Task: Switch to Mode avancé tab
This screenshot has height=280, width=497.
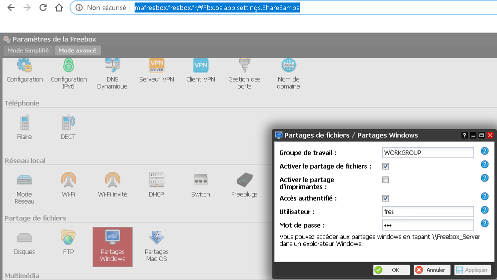Action: click(x=78, y=50)
